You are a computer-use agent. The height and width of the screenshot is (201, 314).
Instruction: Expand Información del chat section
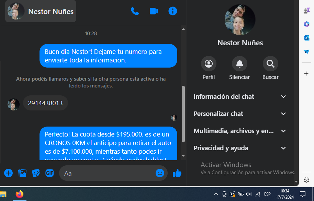pos(240,97)
